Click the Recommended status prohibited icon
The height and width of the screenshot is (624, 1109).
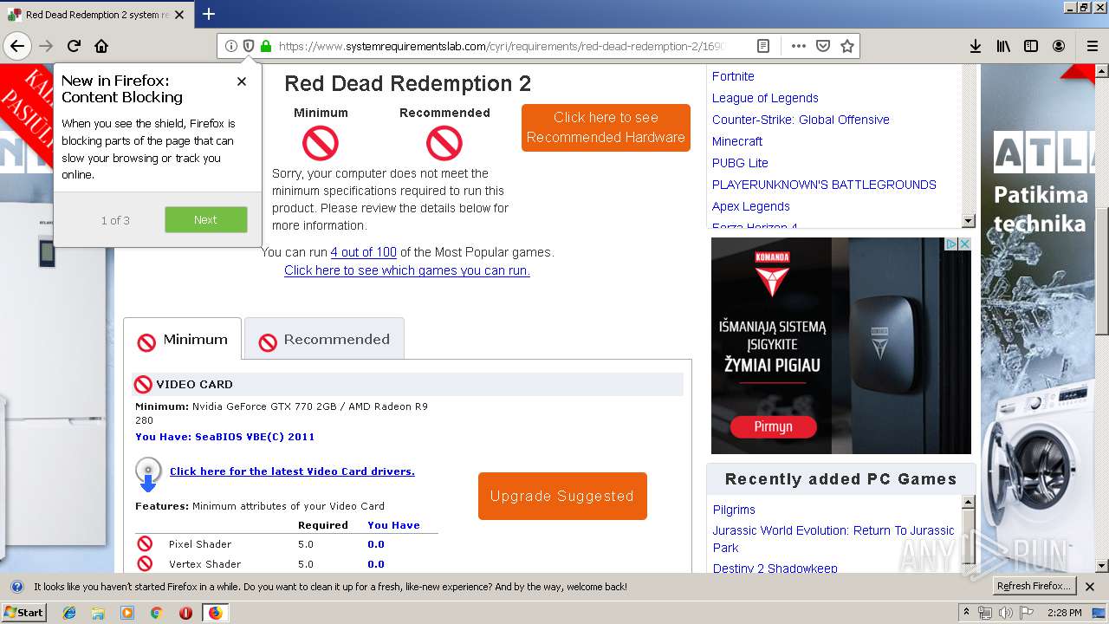[x=444, y=143]
